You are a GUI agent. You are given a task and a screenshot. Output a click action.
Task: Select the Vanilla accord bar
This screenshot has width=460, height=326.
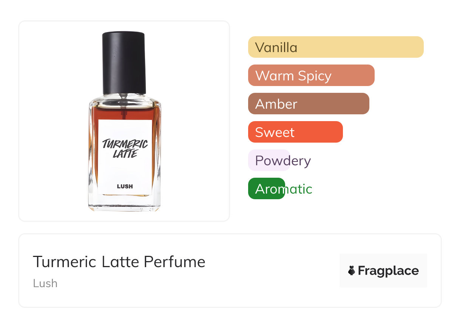coord(336,47)
